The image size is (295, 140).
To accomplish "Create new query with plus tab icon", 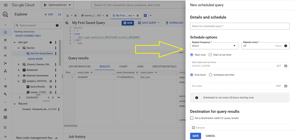I will (x=145, y=15).
